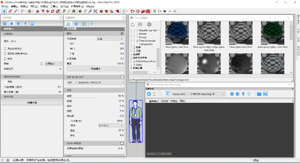Open the container dropdown in tool panel
The image size is (300, 163).
click(x=53, y=64)
